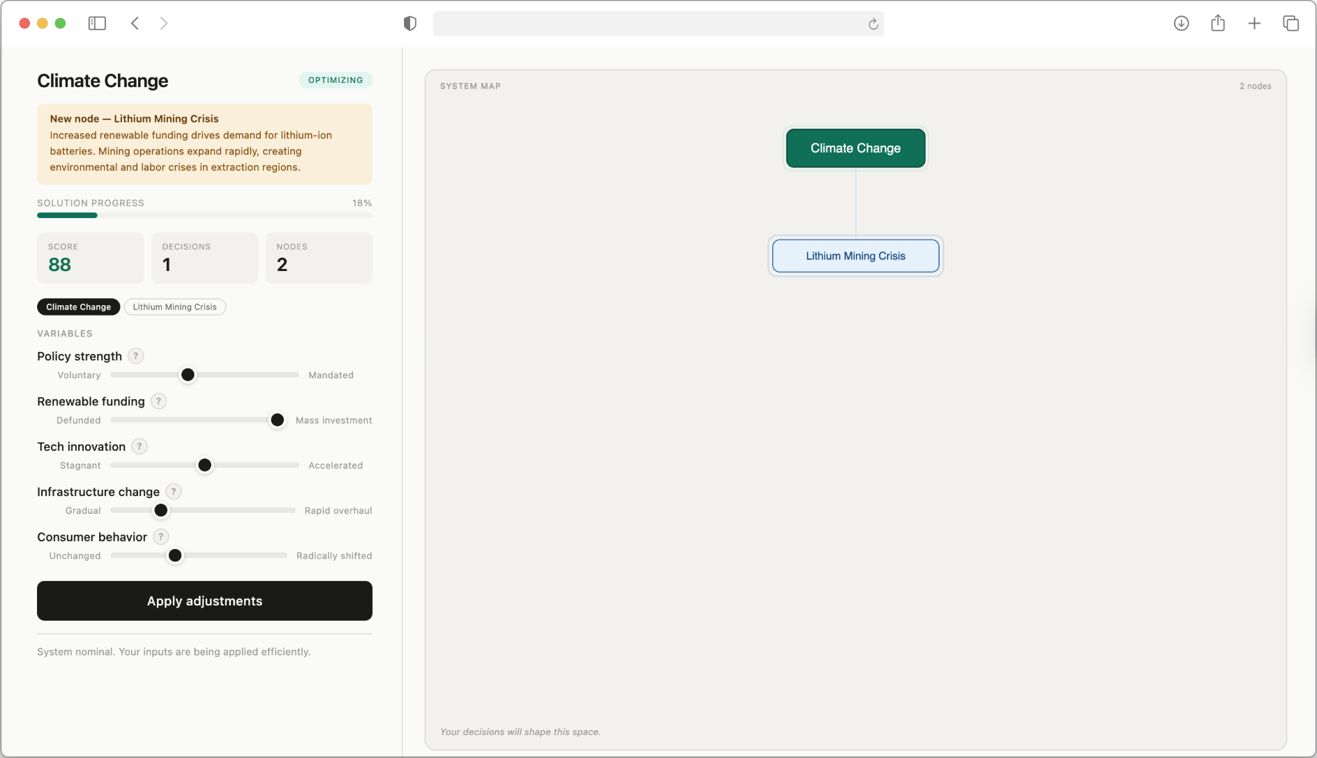Open the Infrastructure change help icon
Screen dimensions: 1317x758
point(174,492)
